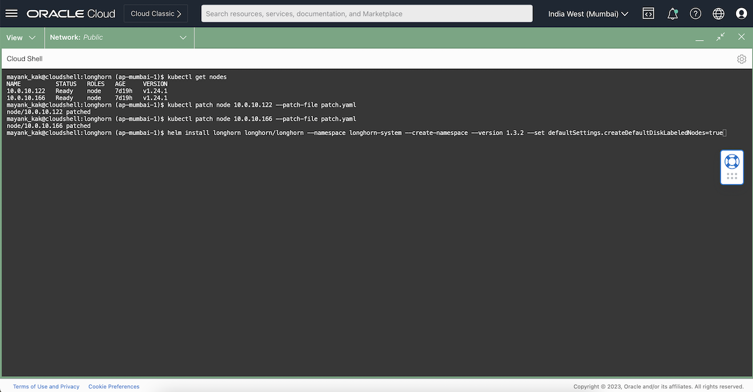Click the helm install longhorn command line
This screenshot has height=392, width=753.
pos(445,133)
